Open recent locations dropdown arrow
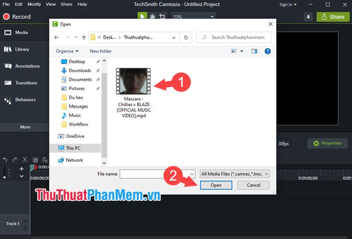Viewport: 352px width, 239px height. click(76, 38)
